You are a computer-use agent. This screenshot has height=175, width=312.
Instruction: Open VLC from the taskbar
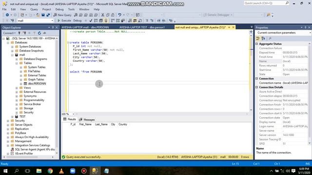[61, 171]
